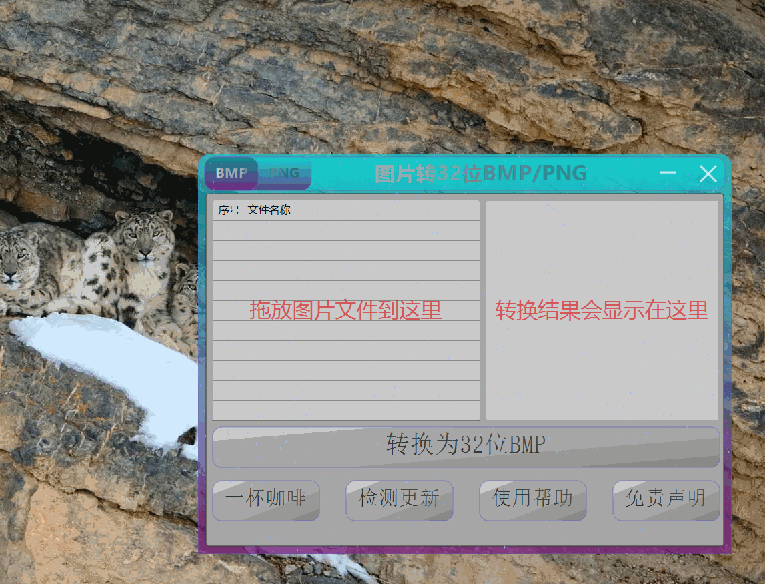Select the row just below drop hint text
The image size is (765, 584).
[x=346, y=330]
